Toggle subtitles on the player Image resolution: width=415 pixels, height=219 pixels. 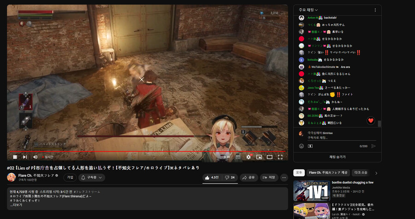coord(238,157)
